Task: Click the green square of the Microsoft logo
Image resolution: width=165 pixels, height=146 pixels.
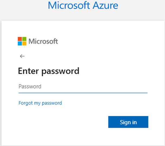Action: pyautogui.click(x=24, y=39)
